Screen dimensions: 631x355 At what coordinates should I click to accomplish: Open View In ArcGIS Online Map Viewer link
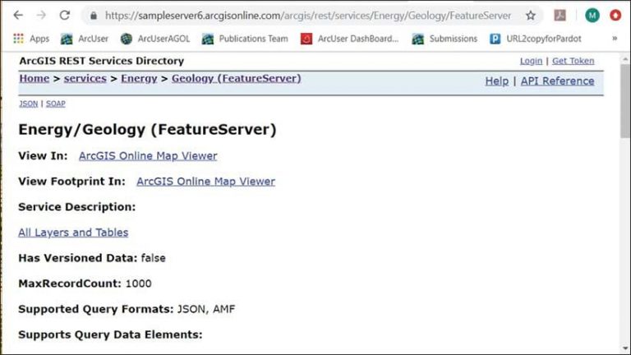(x=148, y=156)
